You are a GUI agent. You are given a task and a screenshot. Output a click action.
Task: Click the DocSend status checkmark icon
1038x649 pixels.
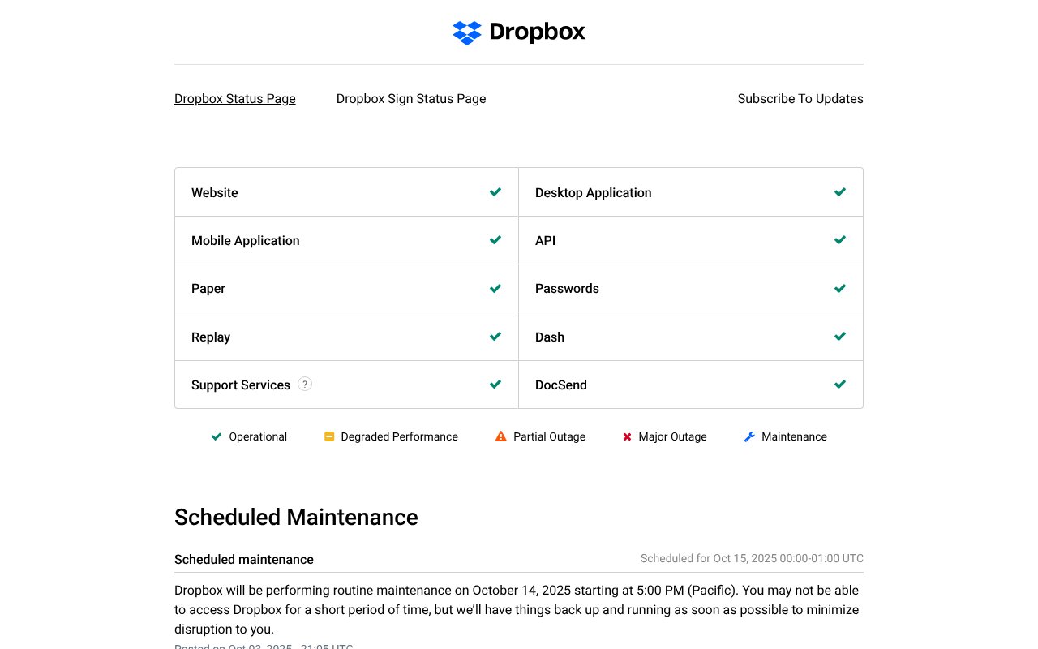[840, 385]
